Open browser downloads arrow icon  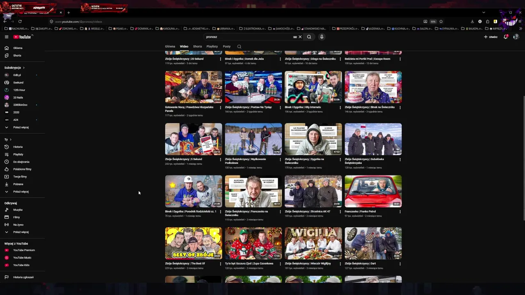click(x=472, y=21)
